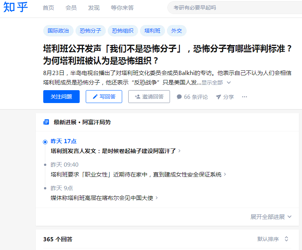Open the 最新进展 · 阿富汗局势 heading
The image size is (302, 250).
point(82,122)
